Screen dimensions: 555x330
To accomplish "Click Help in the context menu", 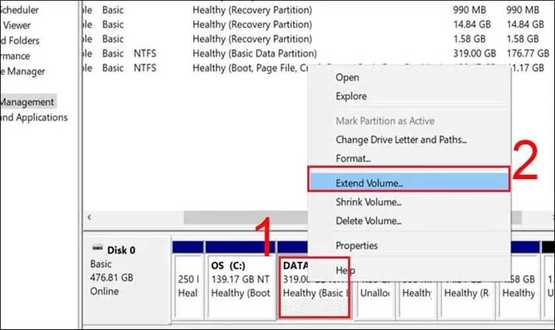I will (x=345, y=270).
